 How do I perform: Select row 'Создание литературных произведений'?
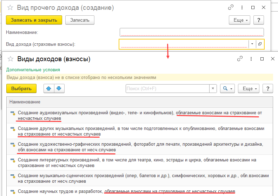(140, 162)
